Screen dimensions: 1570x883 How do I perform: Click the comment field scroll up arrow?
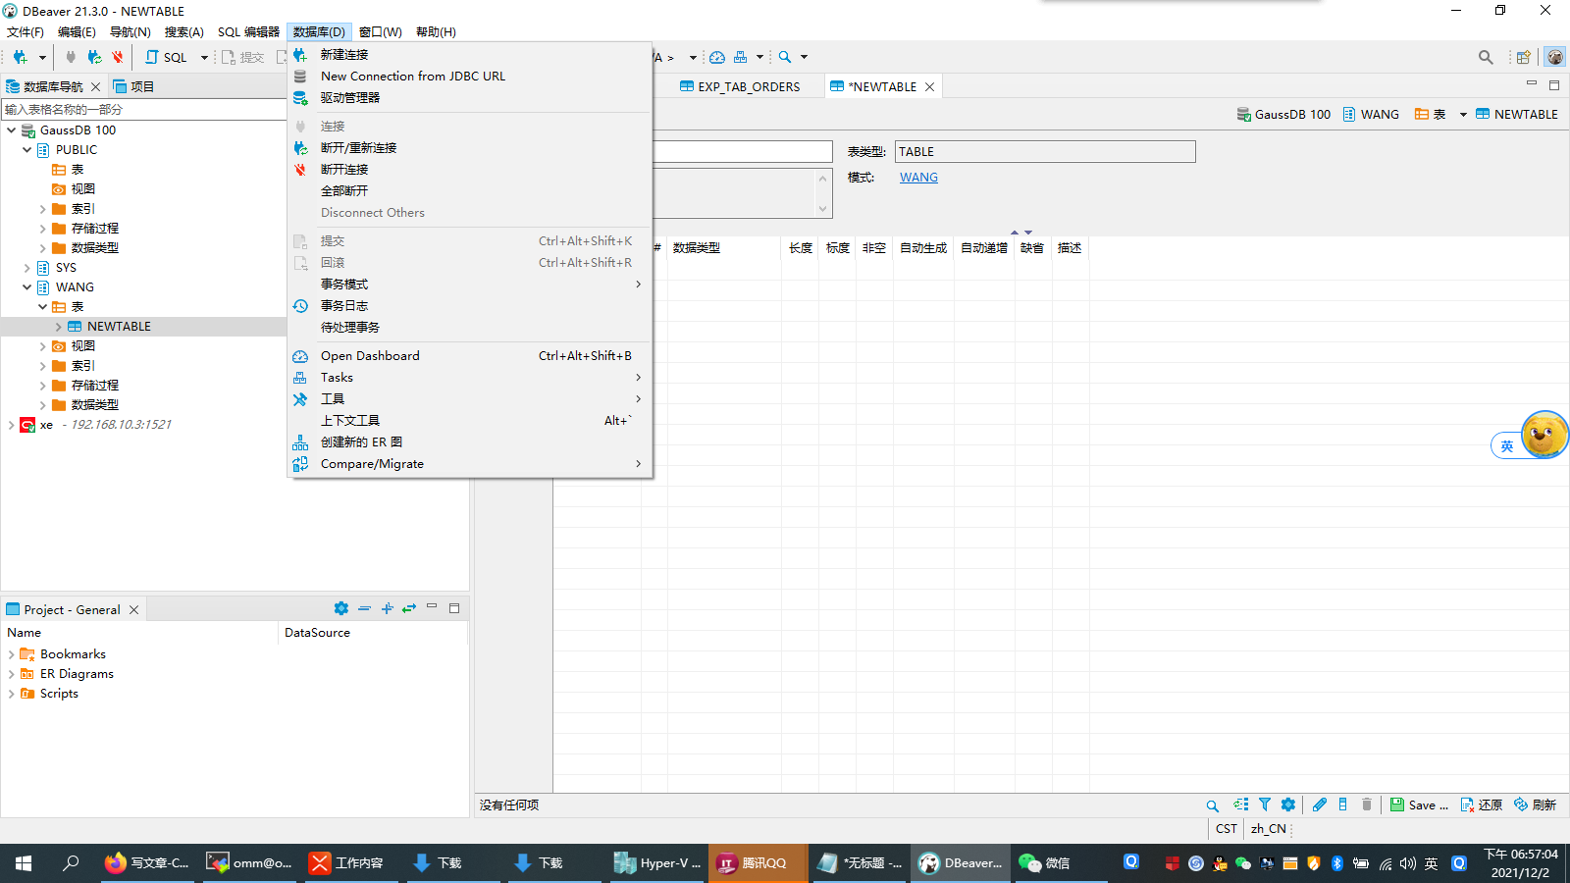[x=822, y=180]
